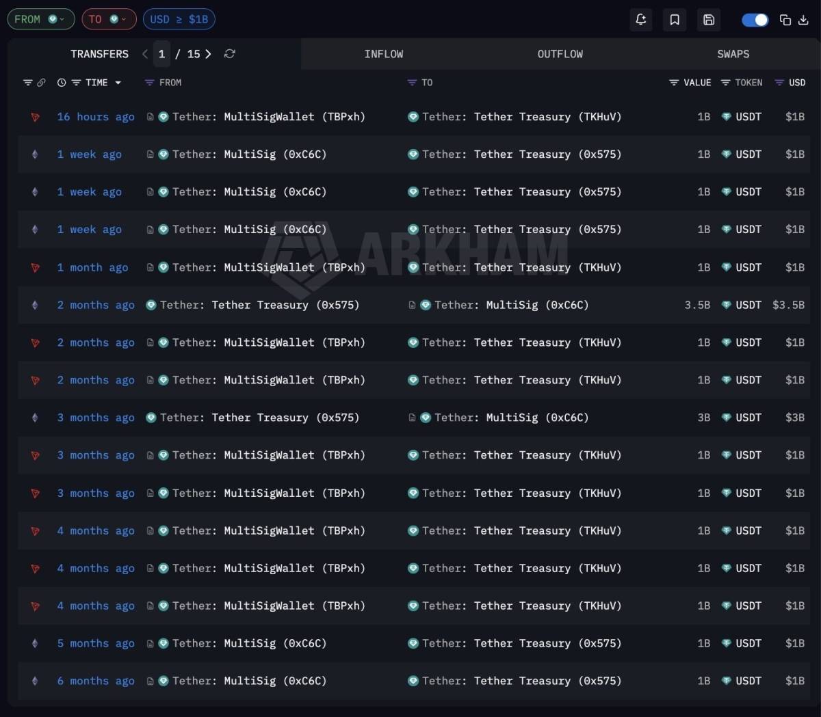Click the total pages number 15

[x=194, y=54]
